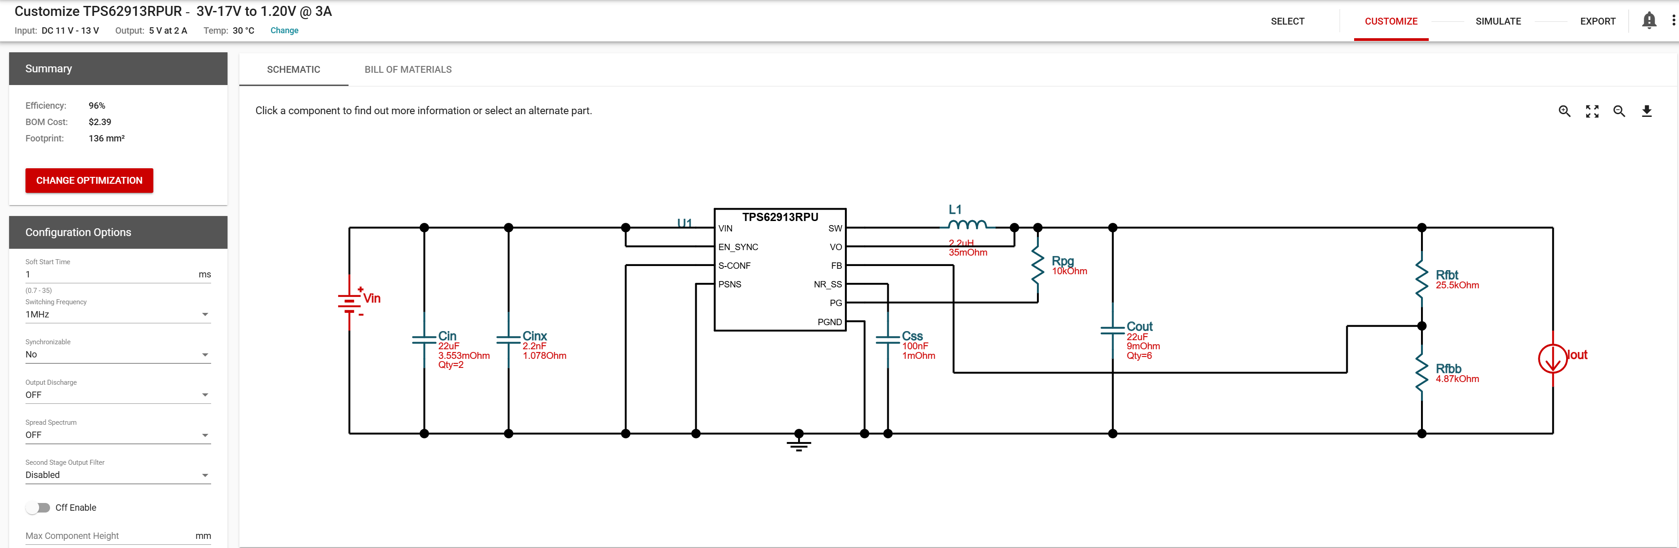1679x548 pixels.
Task: Go to the Customize step
Action: [x=1391, y=21]
